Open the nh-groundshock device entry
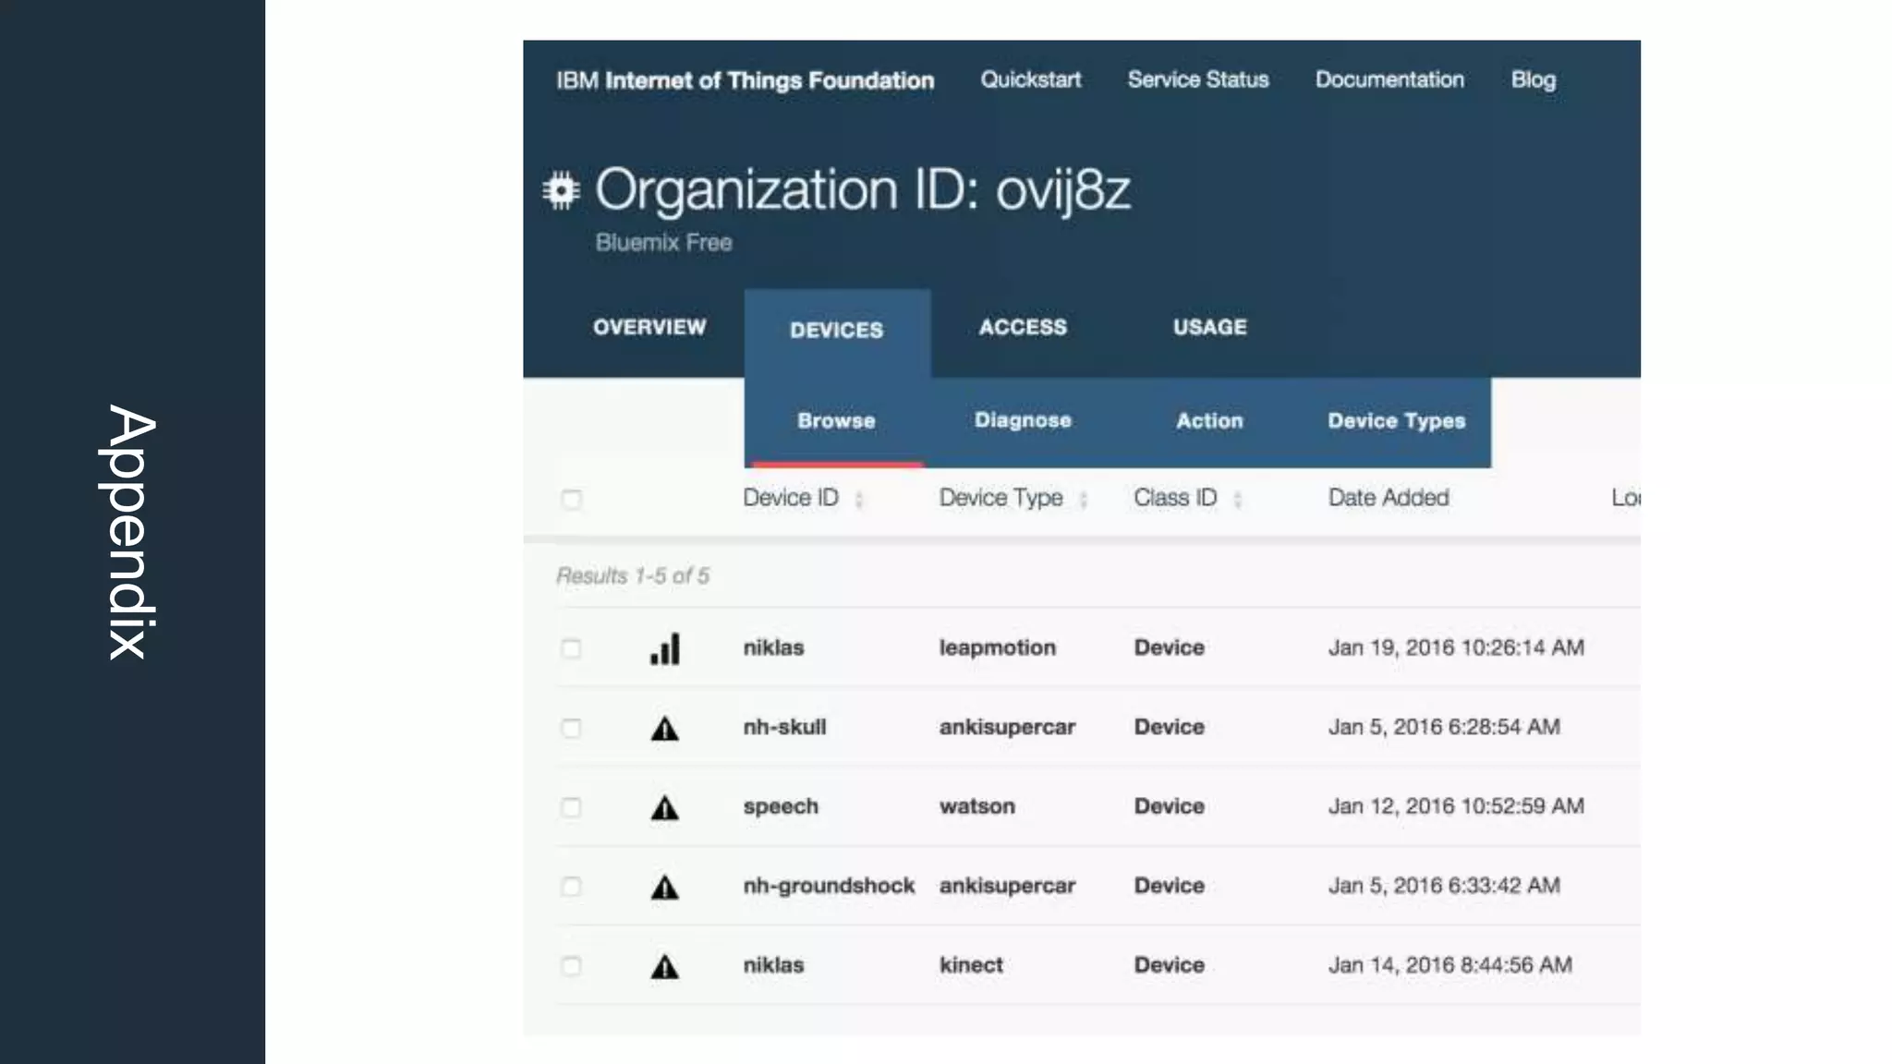The image size is (1892, 1064). 829,886
